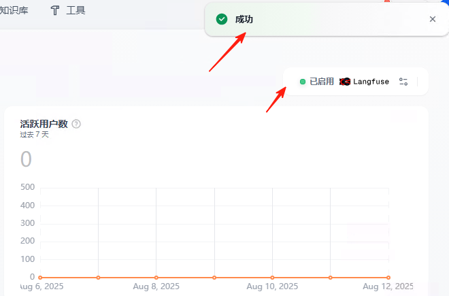The width and height of the screenshot is (449, 296).
Task: Open the 知识库 tab
Action: coord(14,10)
